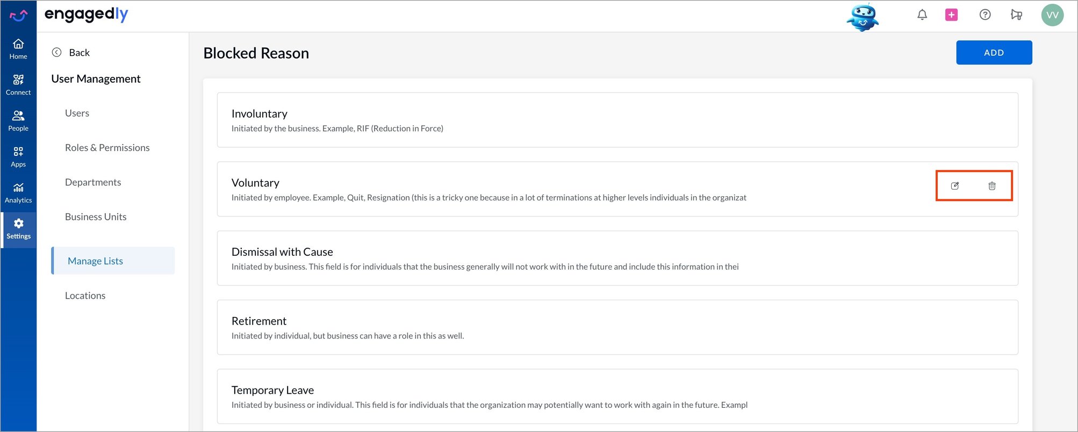Viewport: 1078px width, 432px height.
Task: Open Roles & Permissions
Action: pyautogui.click(x=107, y=148)
